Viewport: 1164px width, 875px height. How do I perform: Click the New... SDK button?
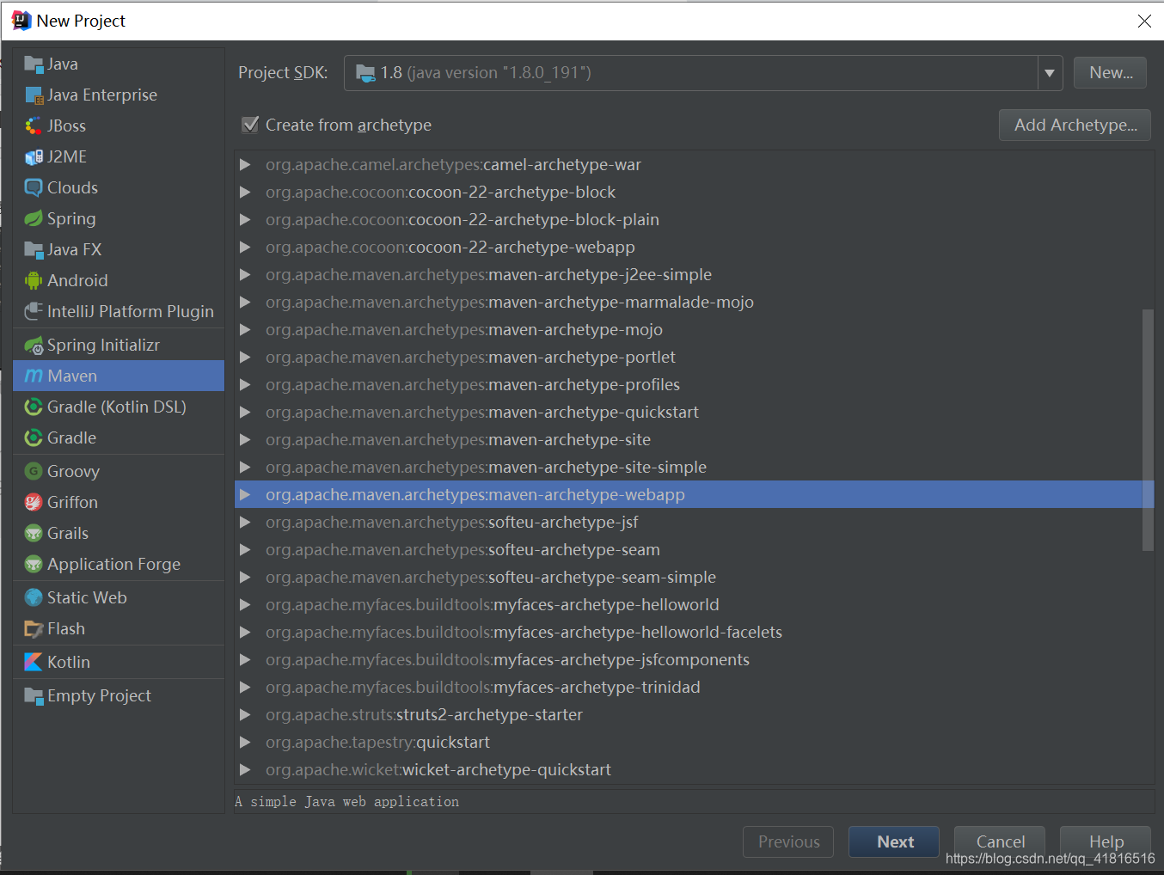[1111, 73]
